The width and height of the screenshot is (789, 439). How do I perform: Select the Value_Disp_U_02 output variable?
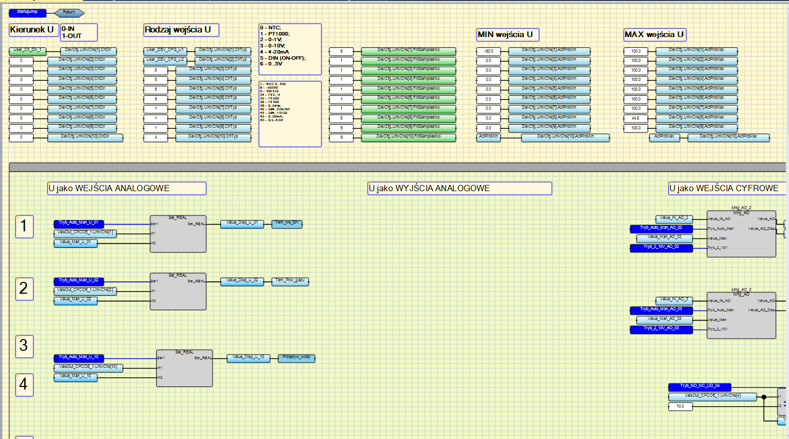click(242, 282)
